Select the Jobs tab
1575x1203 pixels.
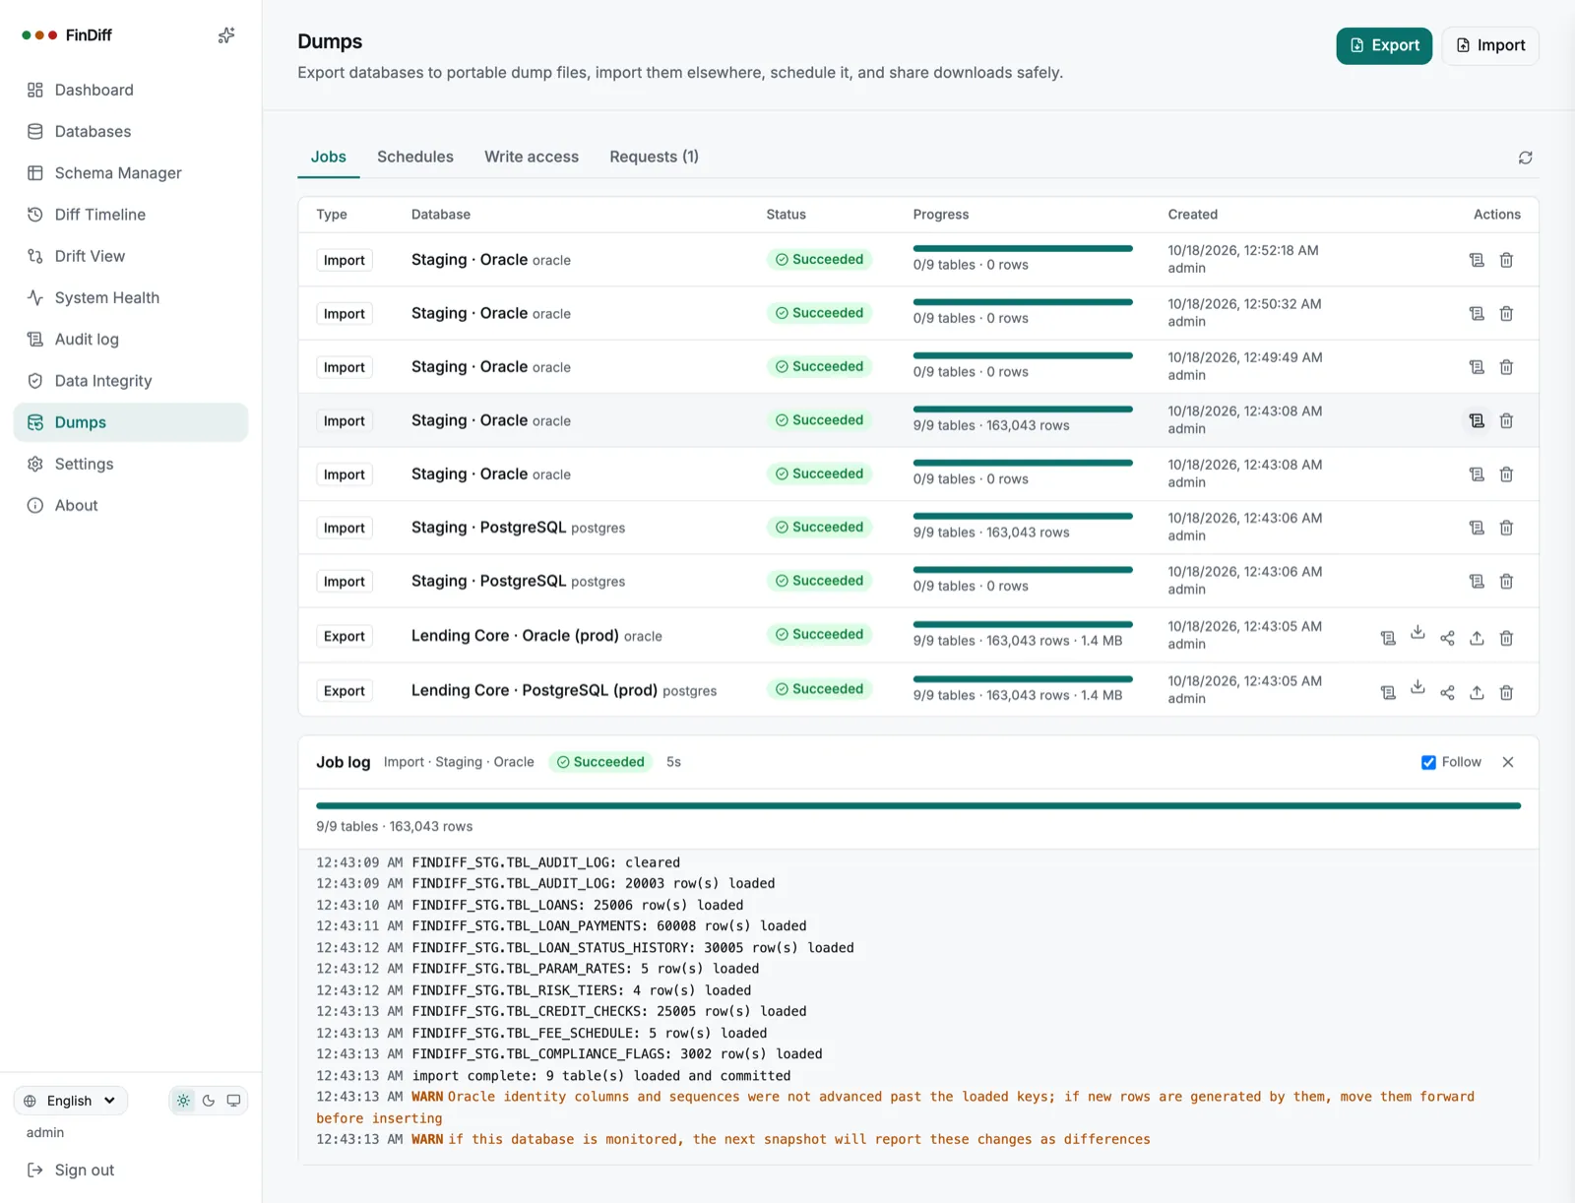[328, 157]
